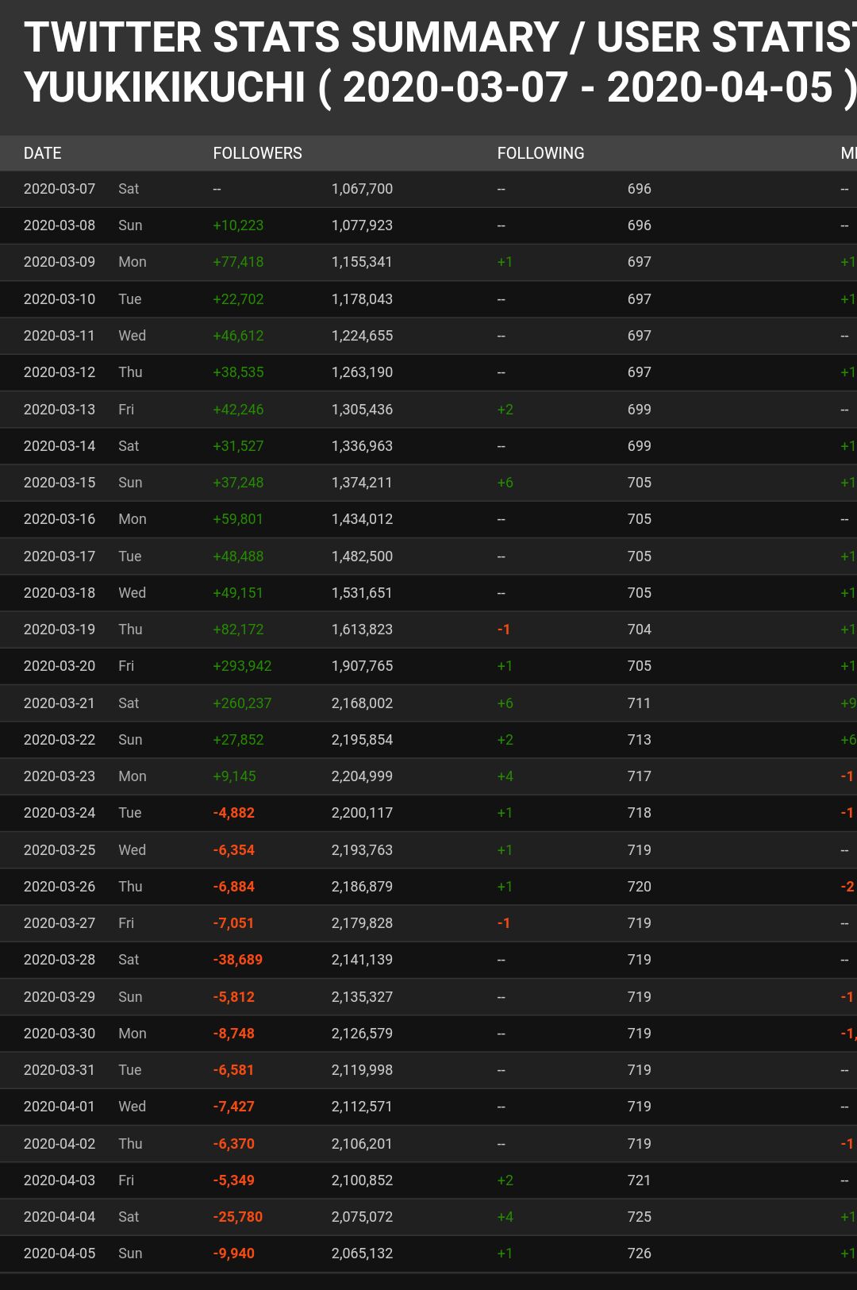Screen dimensions: 857x1290
Task: Click the FOLLOWERS column header
Action: coord(257,153)
